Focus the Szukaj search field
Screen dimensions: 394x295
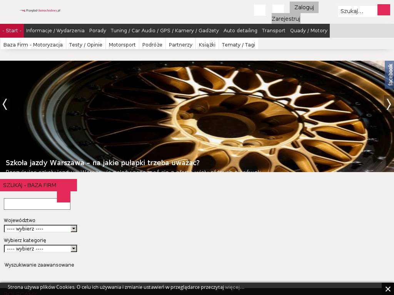point(357,11)
